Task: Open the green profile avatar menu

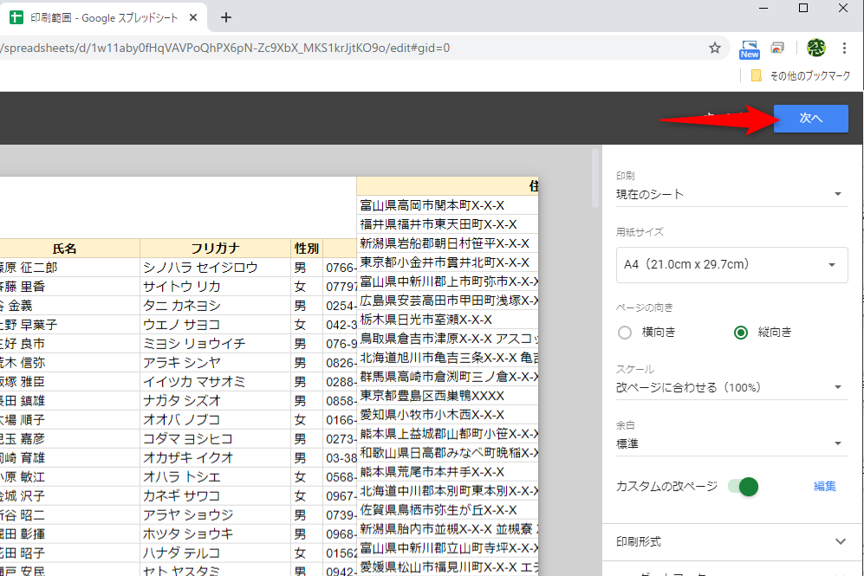Action: coord(815,49)
